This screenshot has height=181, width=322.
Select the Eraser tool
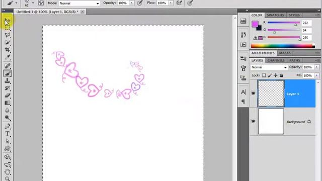[8, 96]
